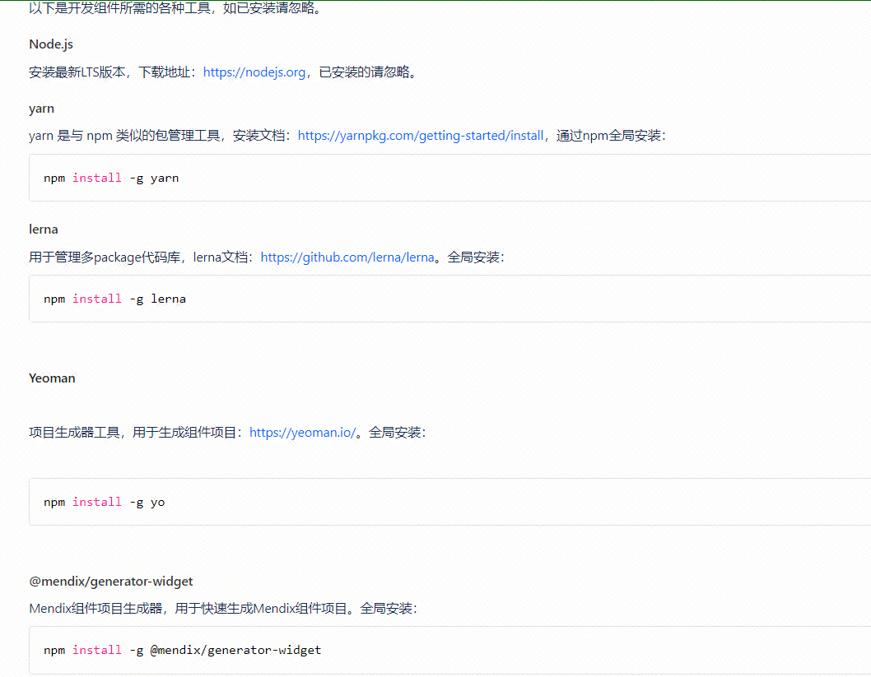Click the Yeoman heading
Image resolution: width=871 pixels, height=677 pixels.
pyautogui.click(x=52, y=378)
